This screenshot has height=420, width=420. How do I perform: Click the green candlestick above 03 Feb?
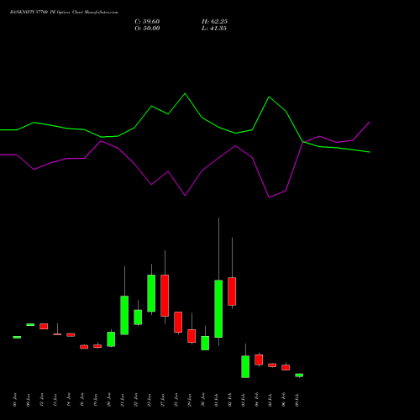click(245, 367)
